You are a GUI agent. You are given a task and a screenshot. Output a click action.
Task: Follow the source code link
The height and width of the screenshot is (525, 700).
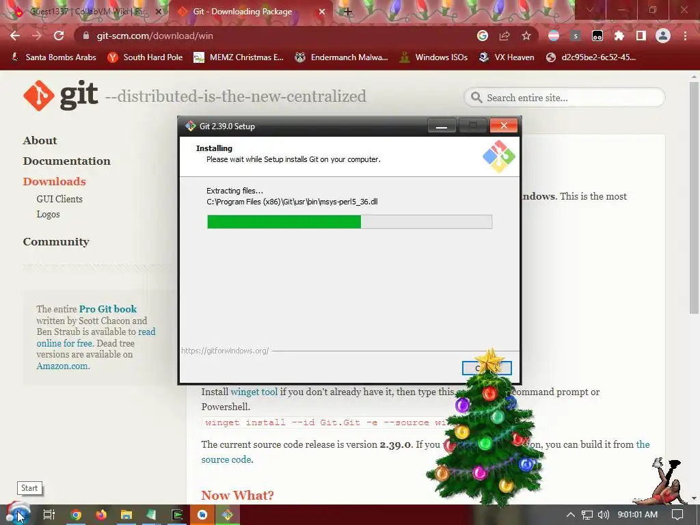click(x=226, y=459)
